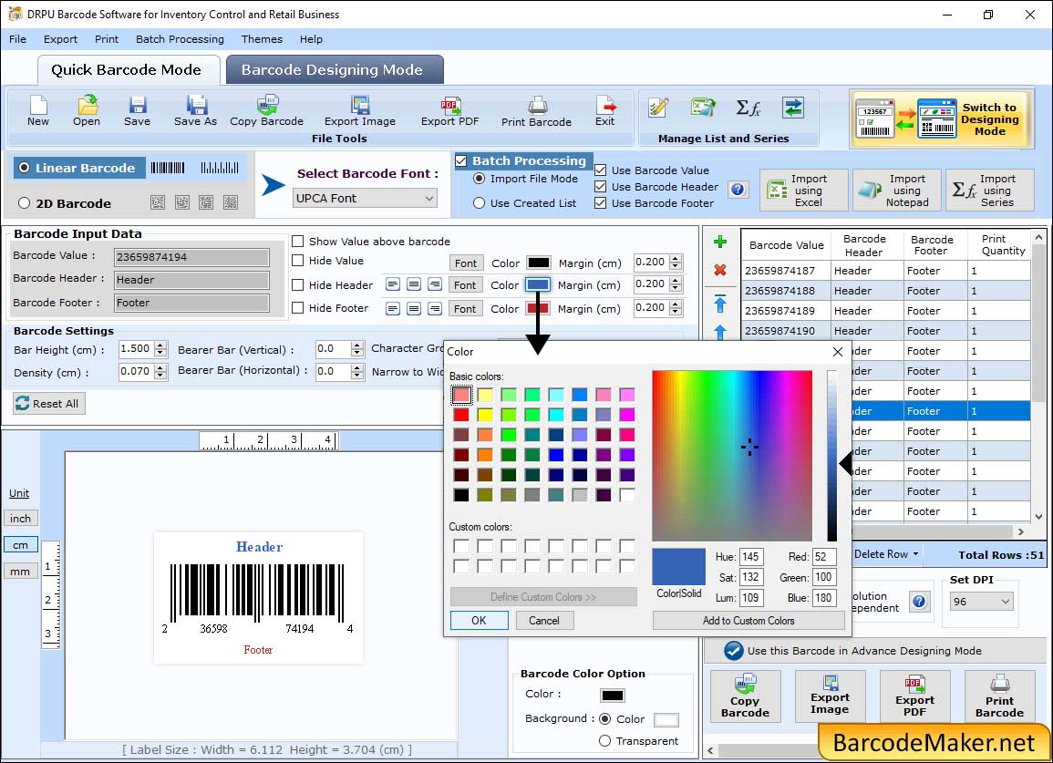This screenshot has width=1053, height=763.
Task: Click Import using Excel
Action: tap(804, 191)
